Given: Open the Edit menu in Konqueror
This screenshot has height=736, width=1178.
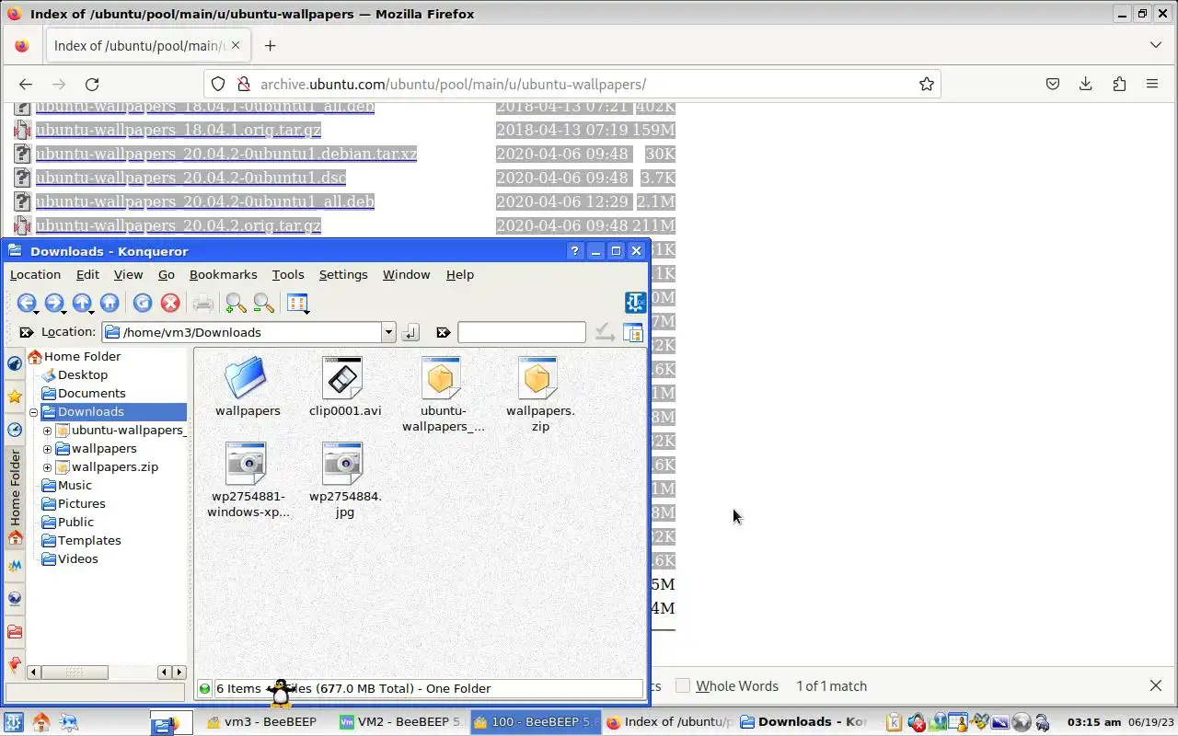Looking at the screenshot, I should [87, 274].
